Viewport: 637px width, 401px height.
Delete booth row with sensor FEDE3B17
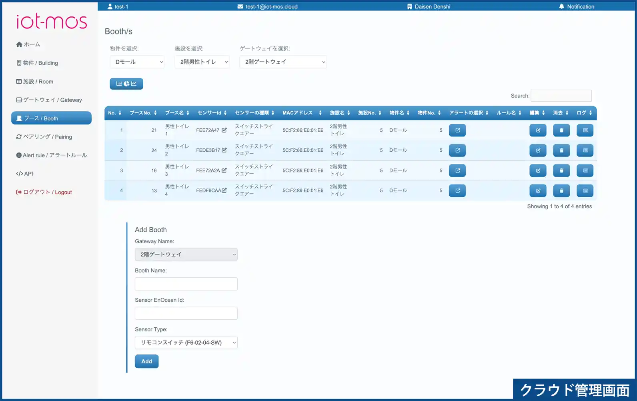tap(561, 150)
